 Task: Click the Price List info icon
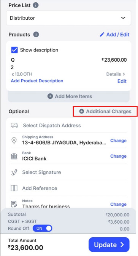point(36,5)
